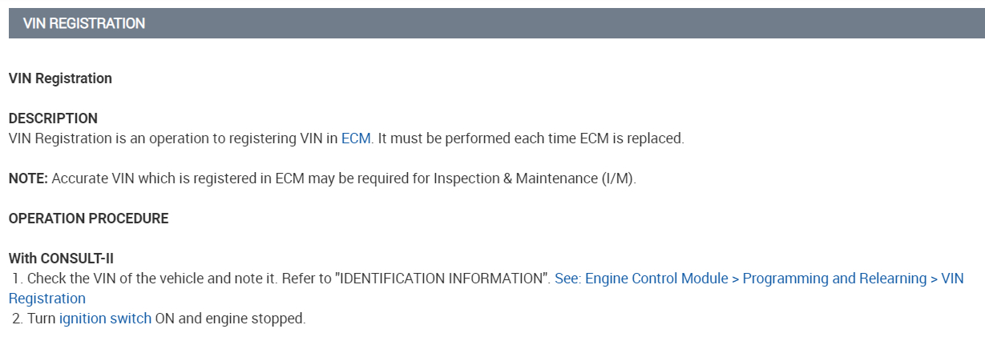The width and height of the screenshot is (985, 361).
Task: Click the "VIN" text ending the reference link's first line
Action: tap(952, 279)
